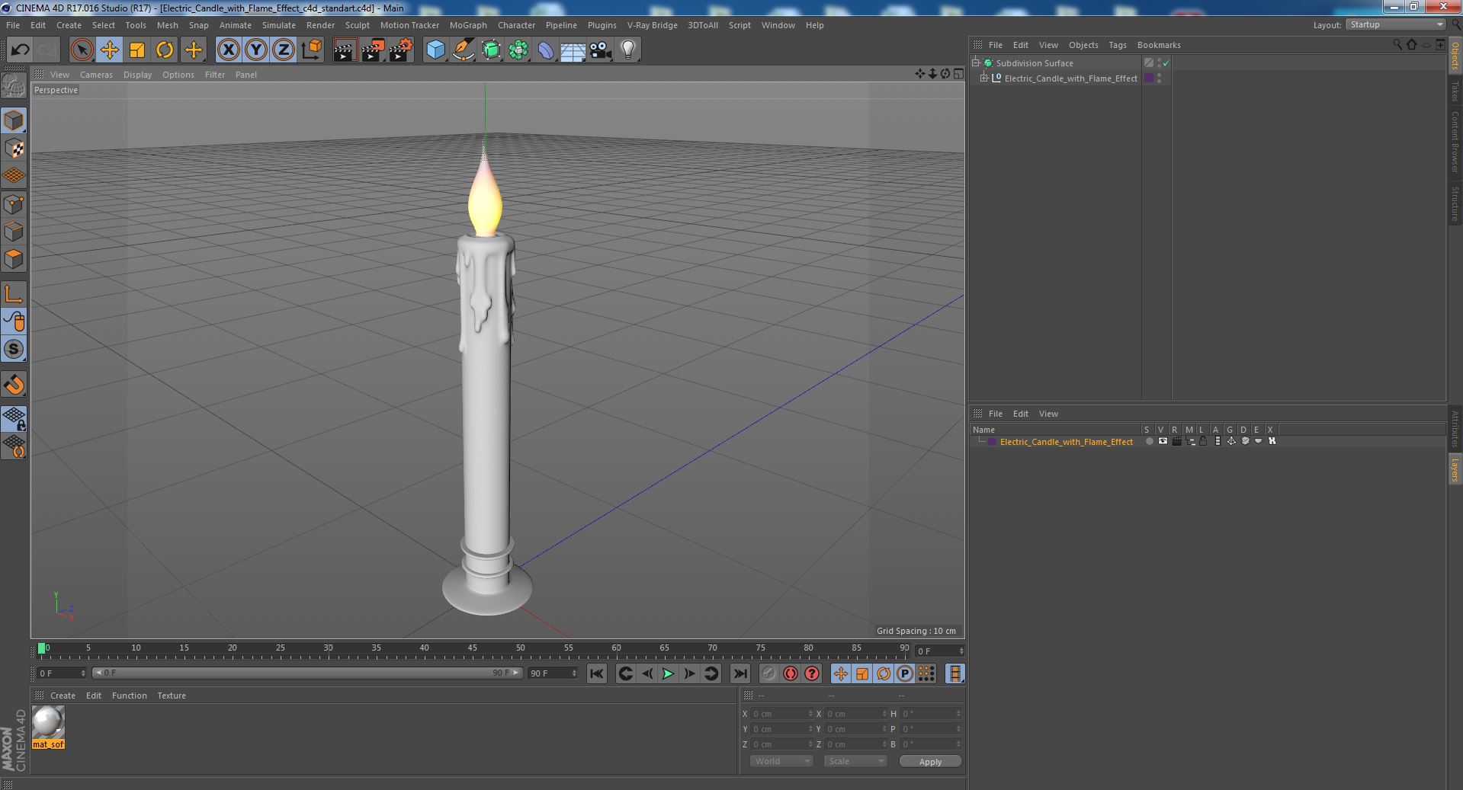This screenshot has height=790, width=1463.
Task: Toggle locked workplane icon
Action: click(14, 418)
